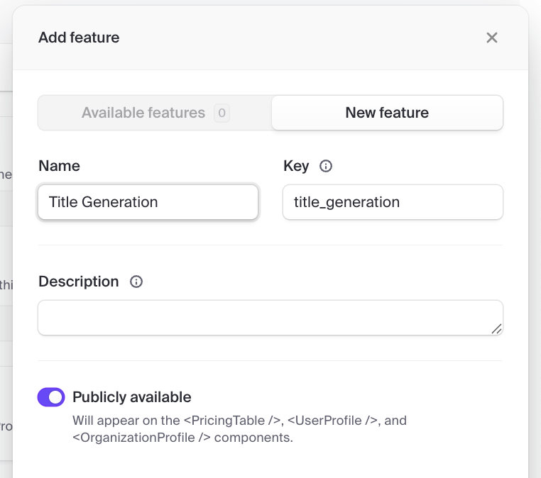Click the Key field label

(x=296, y=166)
